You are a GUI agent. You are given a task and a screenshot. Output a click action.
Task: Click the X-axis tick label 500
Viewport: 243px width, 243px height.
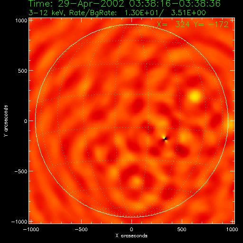point(182,229)
